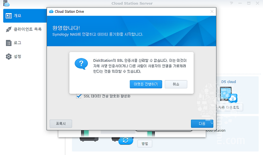Click the help question mark in title bar
Image resolution: width=263 pixels, height=155 pixels.
[232, 3]
